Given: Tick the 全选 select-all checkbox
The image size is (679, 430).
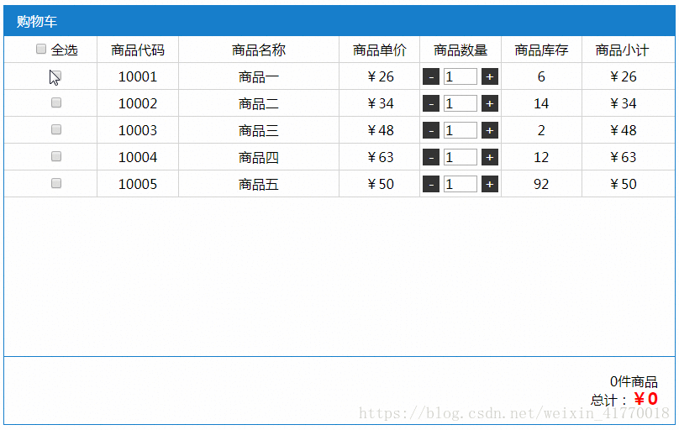Looking at the screenshot, I should pyautogui.click(x=41, y=49).
